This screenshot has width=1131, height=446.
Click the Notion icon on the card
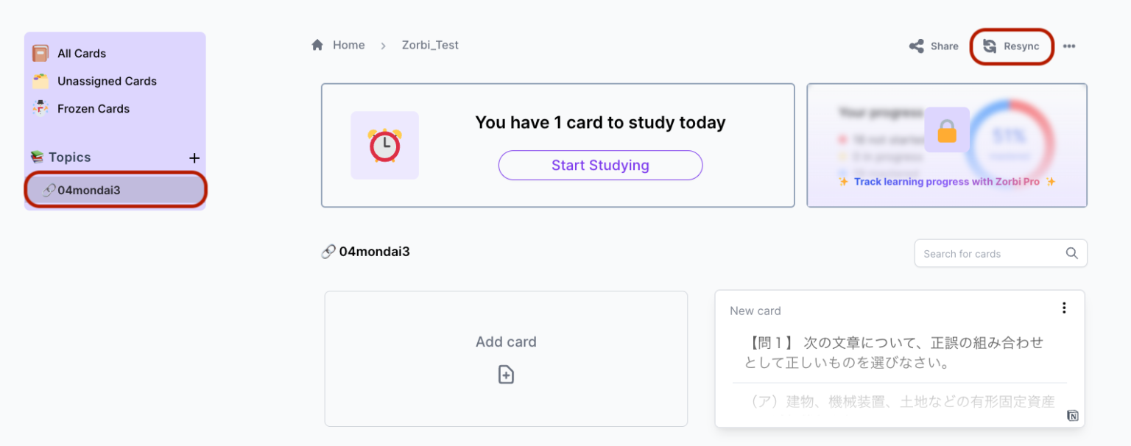pos(1073,416)
